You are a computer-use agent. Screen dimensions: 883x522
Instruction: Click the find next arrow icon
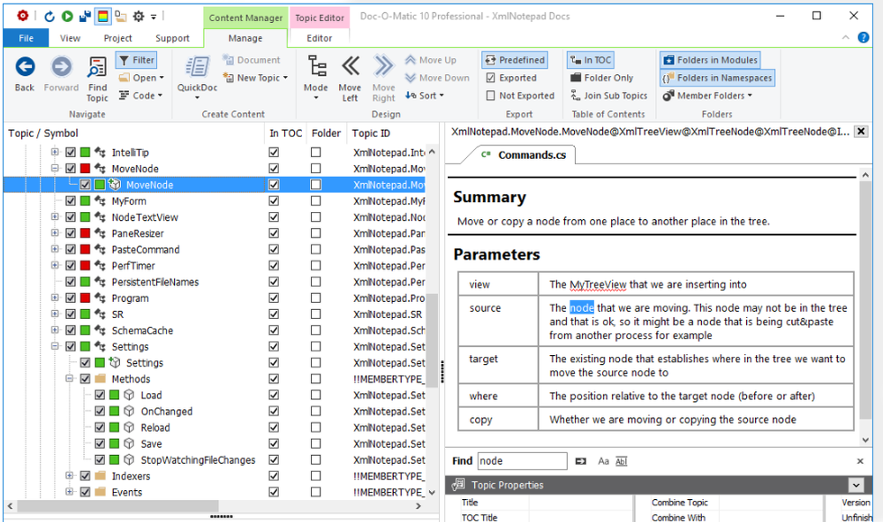(x=581, y=461)
